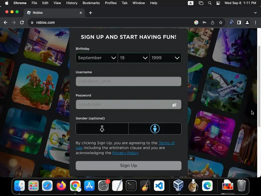Image resolution: width=261 pixels, height=196 pixels.
Task: Open the View menu
Action: 57,3
